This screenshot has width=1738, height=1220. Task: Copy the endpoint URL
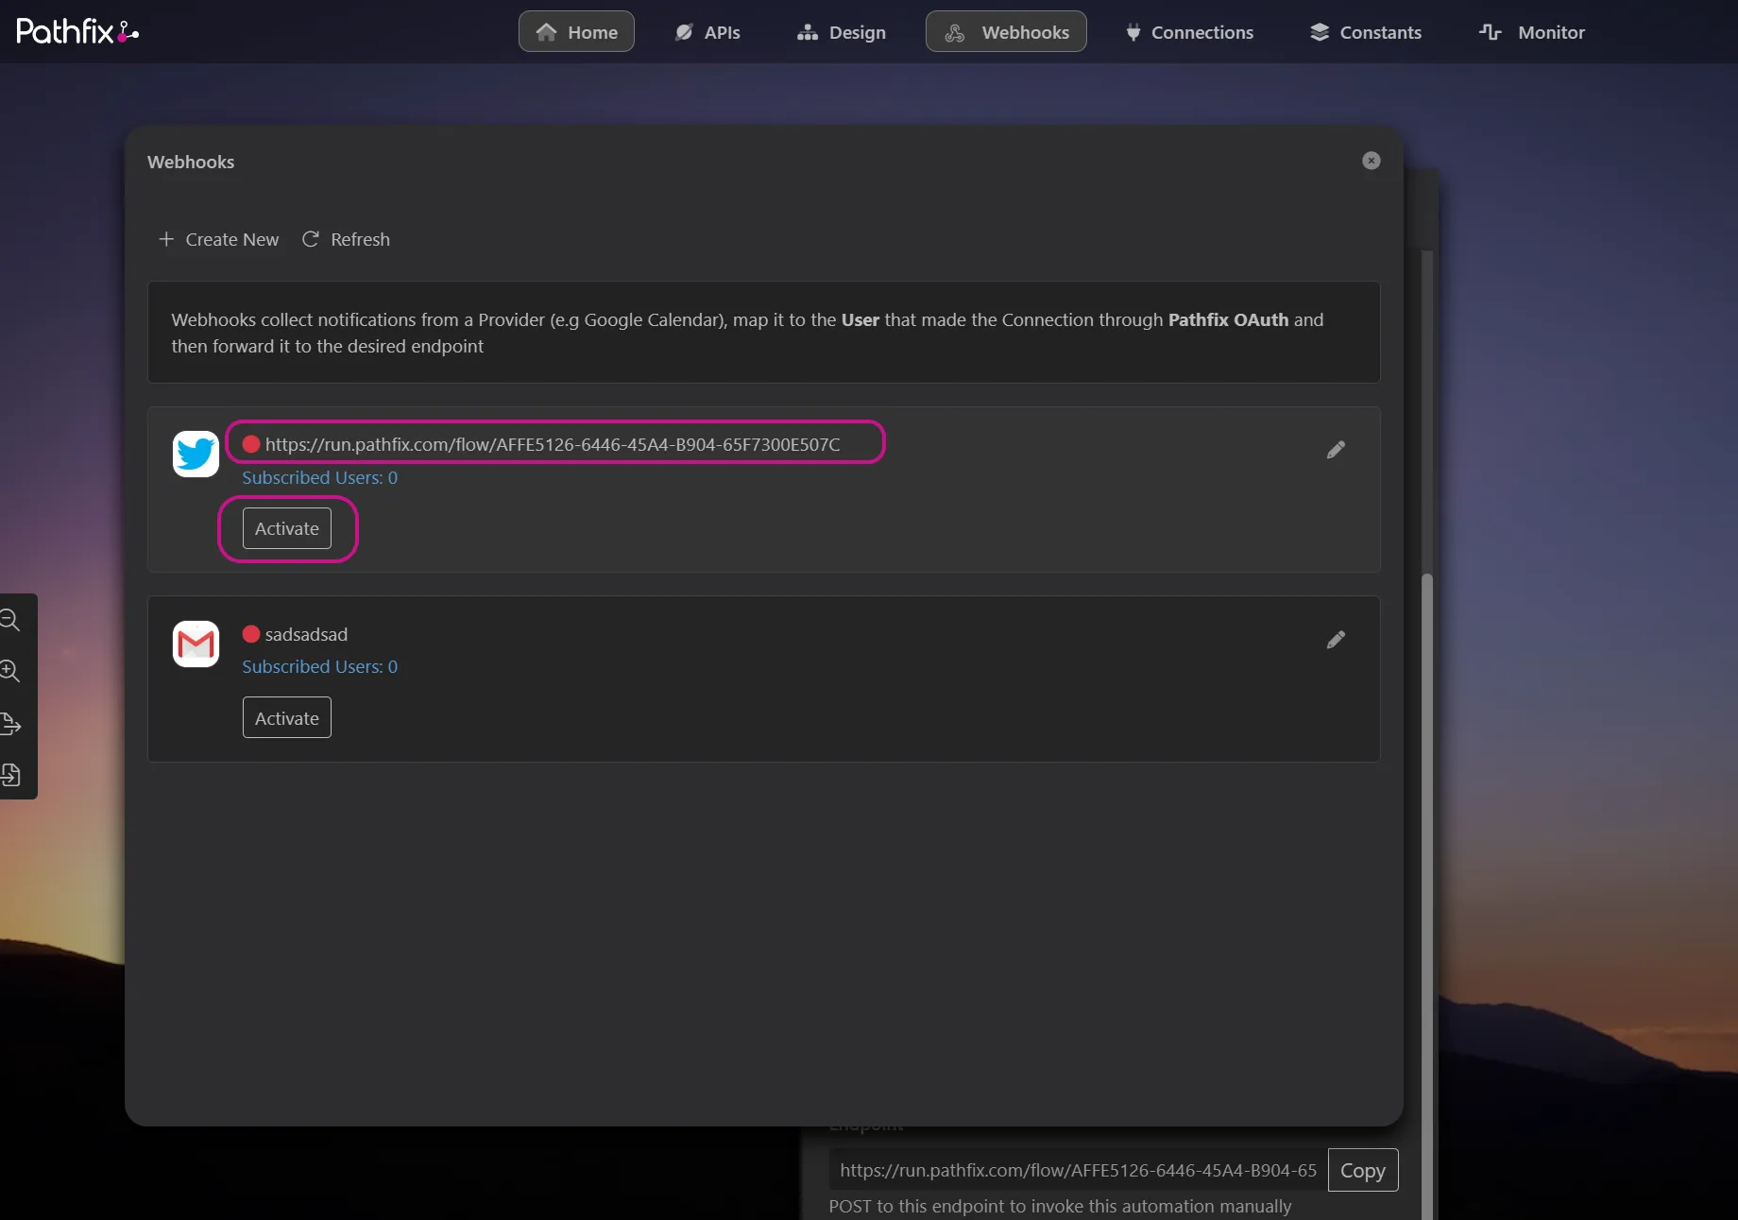click(x=1363, y=1170)
